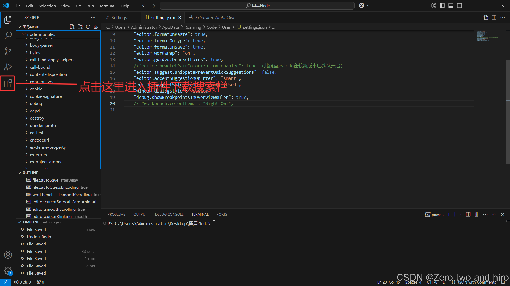Create a new file in explorer

tap(72, 27)
